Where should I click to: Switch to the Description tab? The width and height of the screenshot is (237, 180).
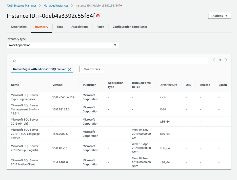[x=19, y=27]
